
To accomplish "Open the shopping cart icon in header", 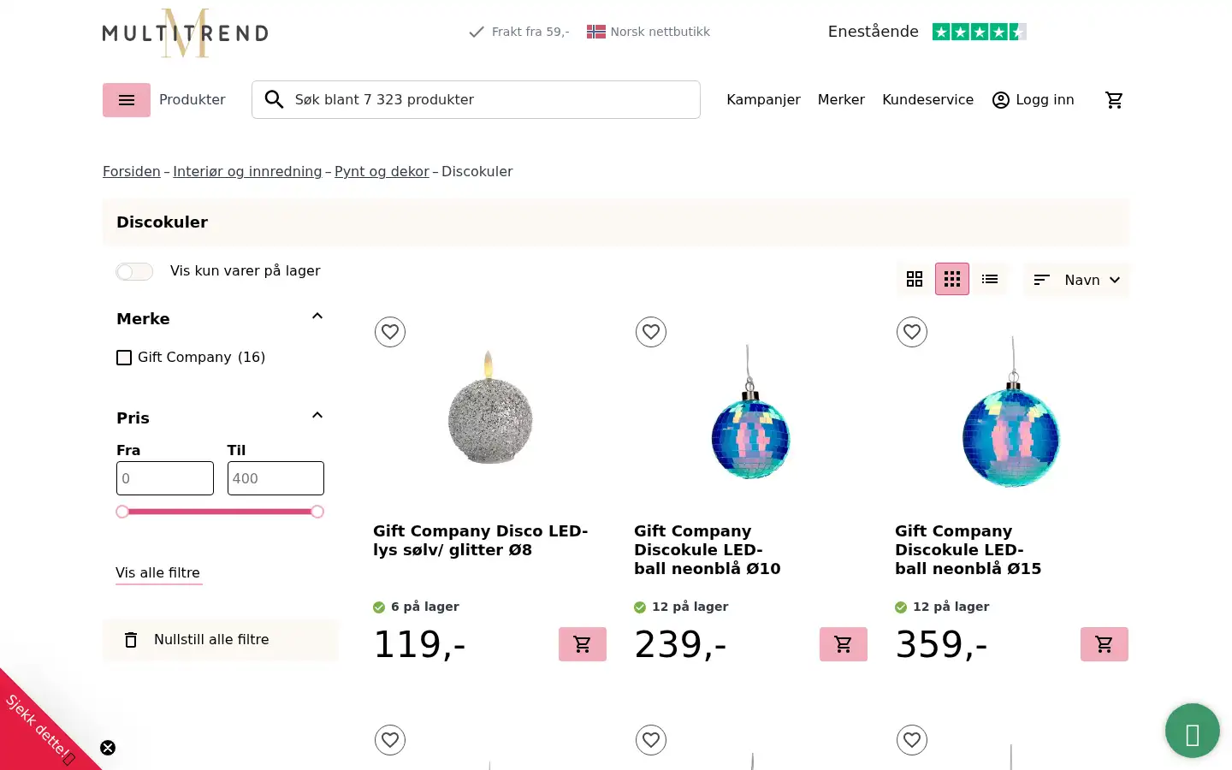I will [1114, 100].
